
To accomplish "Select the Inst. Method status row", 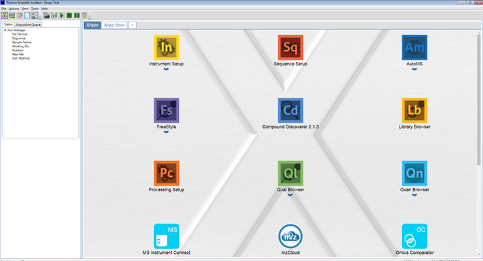I will [x=21, y=58].
